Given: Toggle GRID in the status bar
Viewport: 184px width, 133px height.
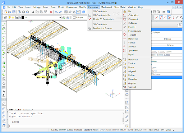Looking at the screenshot, I should point(109,130).
